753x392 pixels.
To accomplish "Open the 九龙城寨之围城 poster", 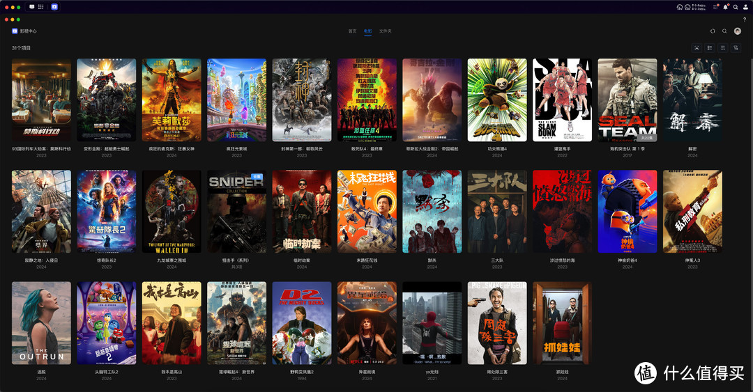I will (172, 211).
